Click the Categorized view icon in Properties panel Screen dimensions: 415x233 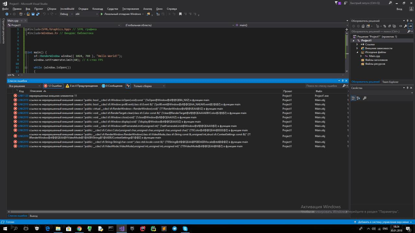[353, 98]
